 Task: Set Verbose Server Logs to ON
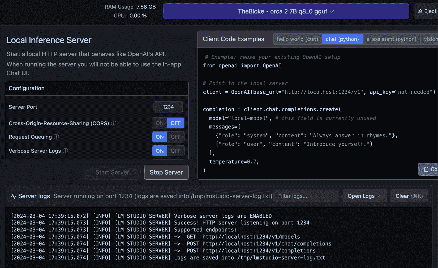160,151
